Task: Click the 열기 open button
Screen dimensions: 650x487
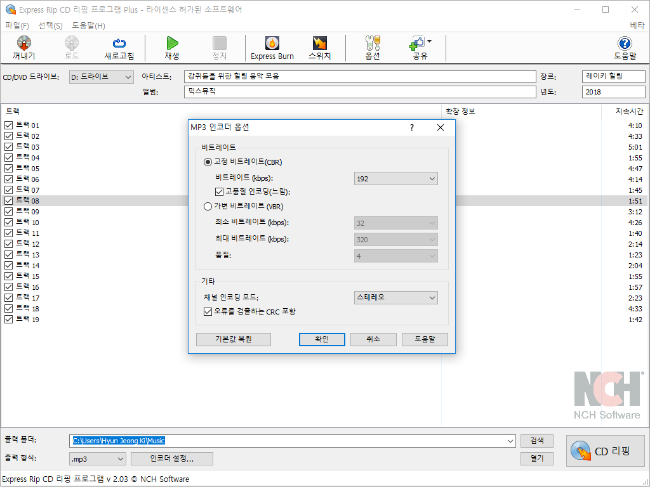Action: (x=537, y=458)
